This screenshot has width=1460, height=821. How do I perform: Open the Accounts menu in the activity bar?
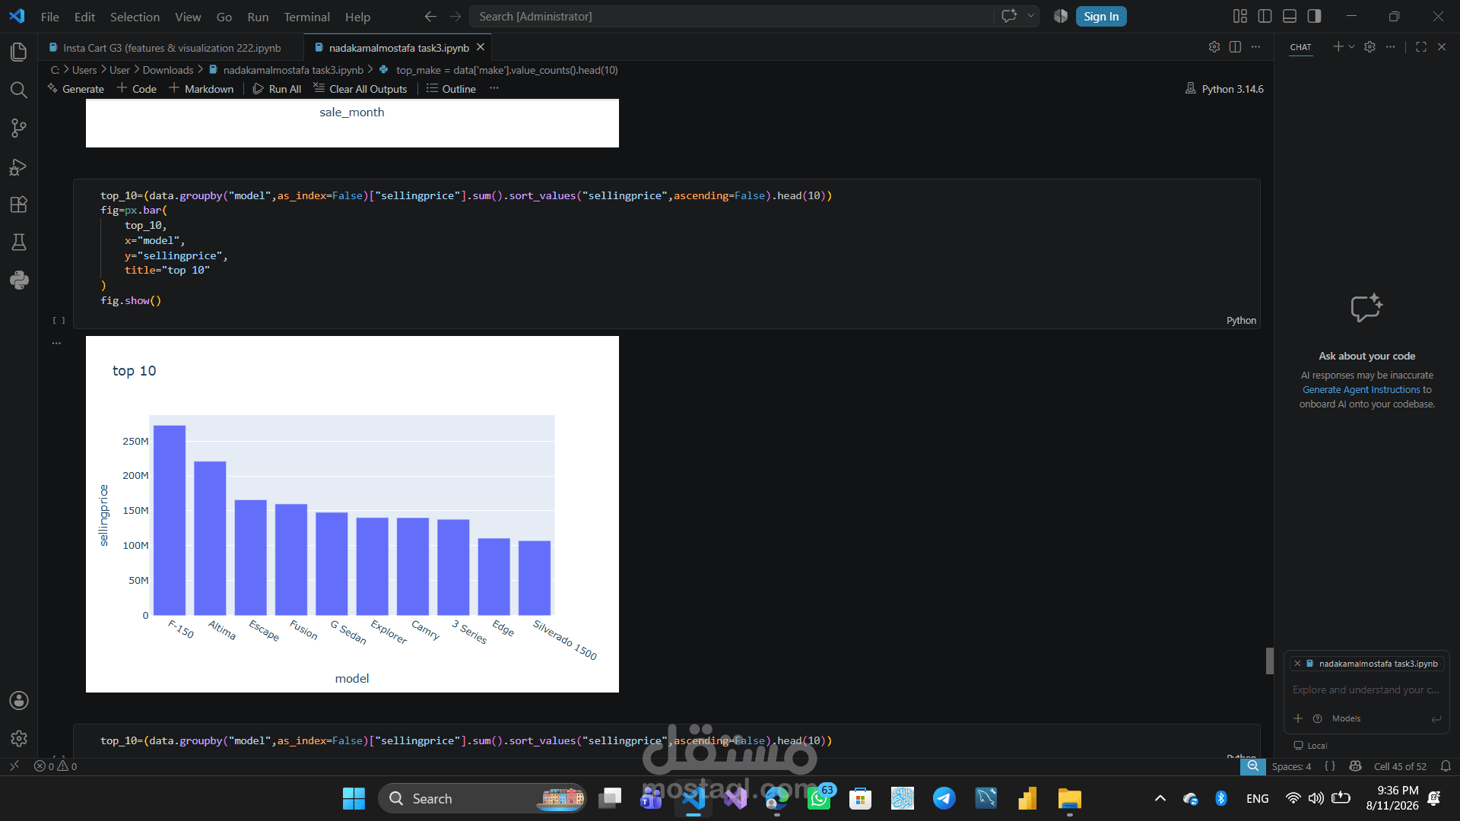pos(19,700)
